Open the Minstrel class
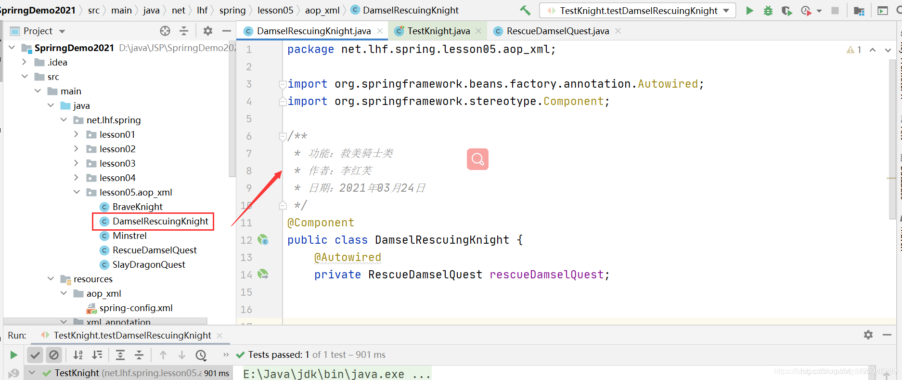 pyautogui.click(x=129, y=236)
